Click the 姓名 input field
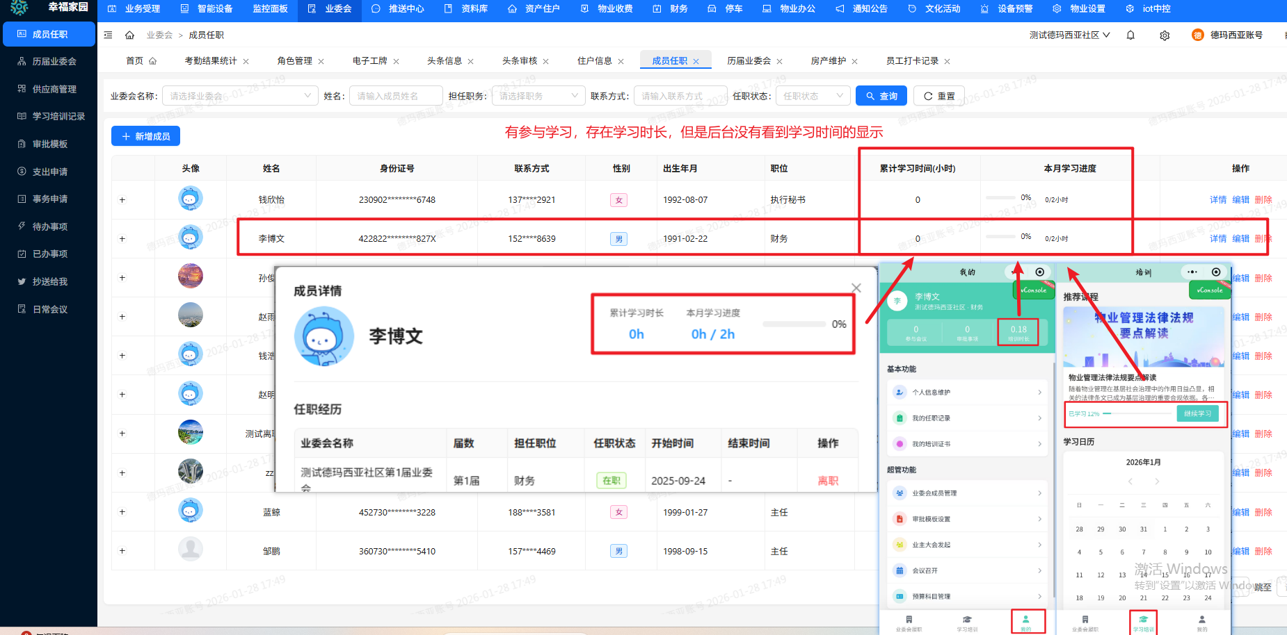Screen dimensions: 1287x635 [x=395, y=96]
